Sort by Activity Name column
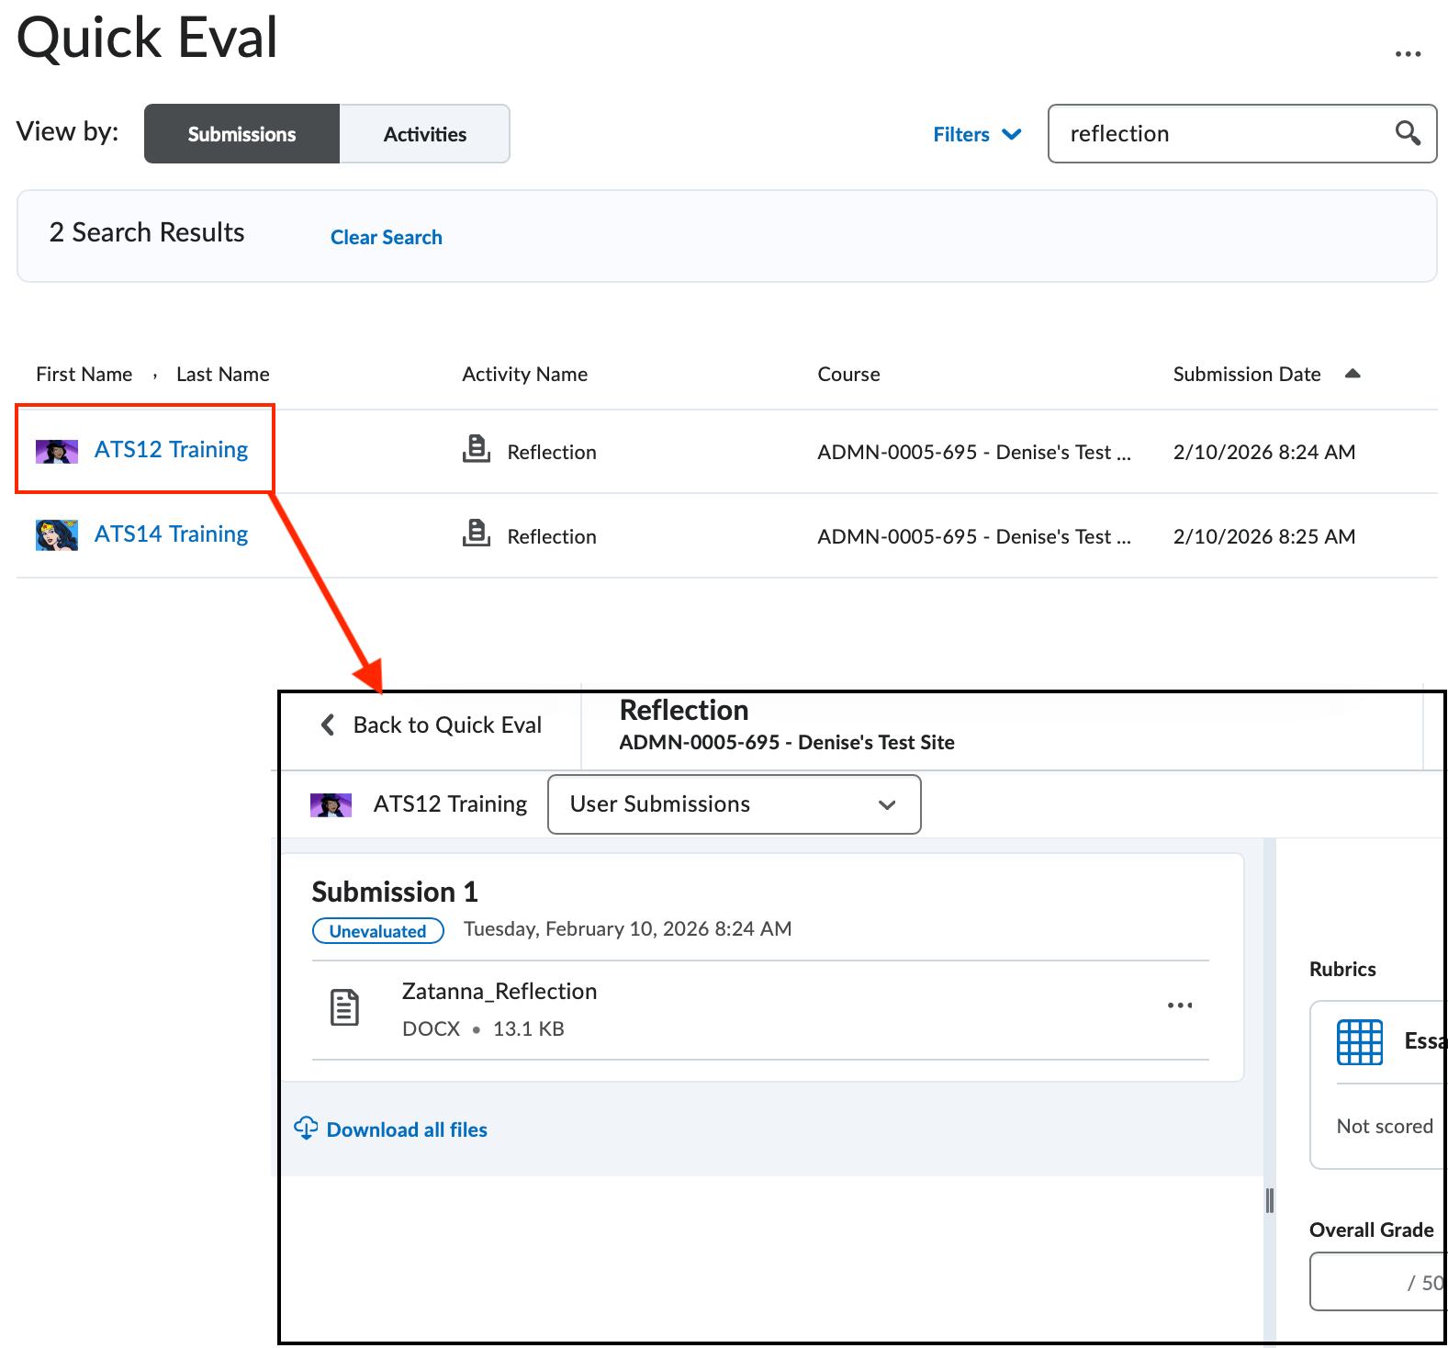The height and width of the screenshot is (1348, 1448). click(x=524, y=375)
